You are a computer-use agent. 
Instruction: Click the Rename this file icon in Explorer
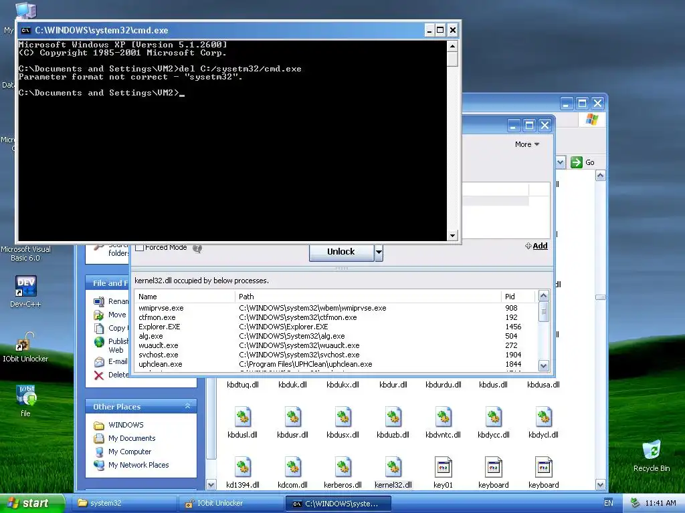(x=99, y=301)
